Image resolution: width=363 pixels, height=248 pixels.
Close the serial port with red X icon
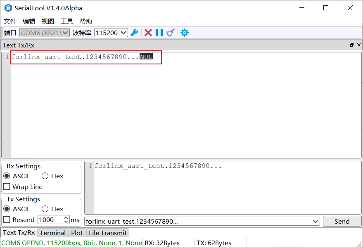coord(148,33)
